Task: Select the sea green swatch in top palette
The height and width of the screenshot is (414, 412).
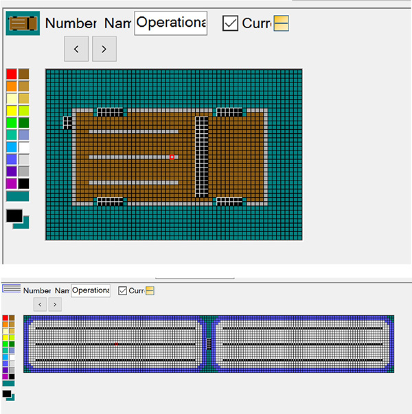Action: [x=12, y=135]
